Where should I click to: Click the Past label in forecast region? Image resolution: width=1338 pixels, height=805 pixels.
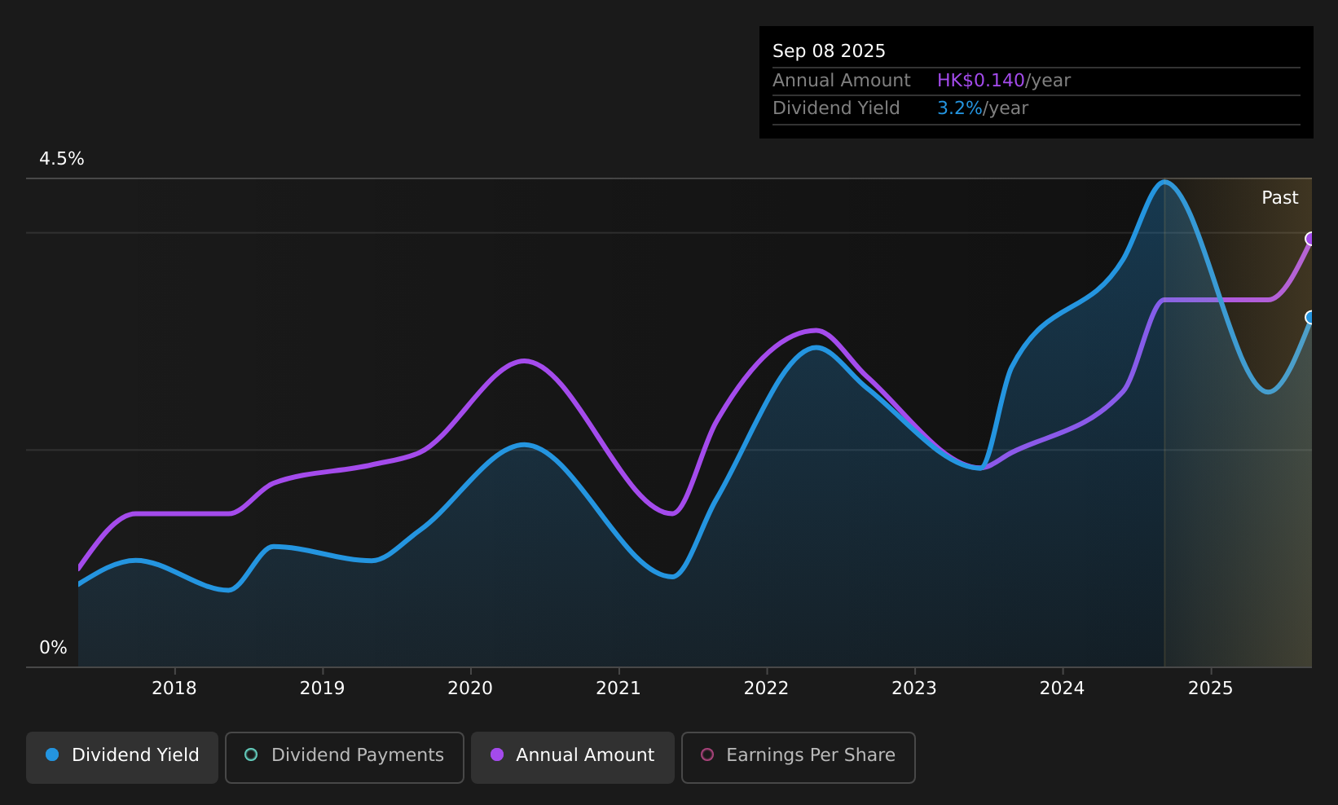pyautogui.click(x=1279, y=198)
